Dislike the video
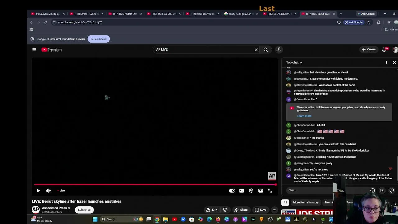Screen dimensions: 398x224 point(225,210)
